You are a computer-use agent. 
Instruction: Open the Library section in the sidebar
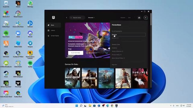point(53,30)
